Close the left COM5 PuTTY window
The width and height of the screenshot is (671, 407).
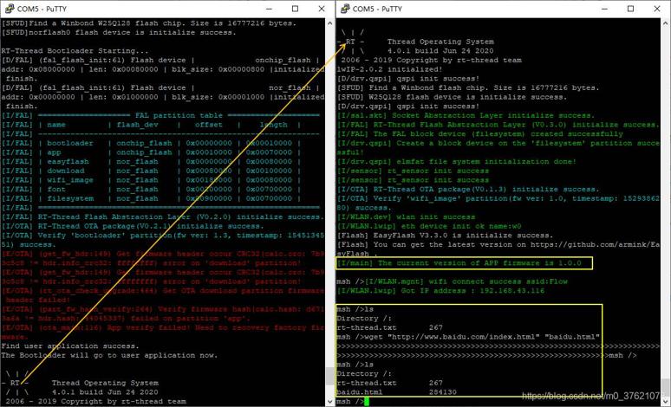pos(322,9)
